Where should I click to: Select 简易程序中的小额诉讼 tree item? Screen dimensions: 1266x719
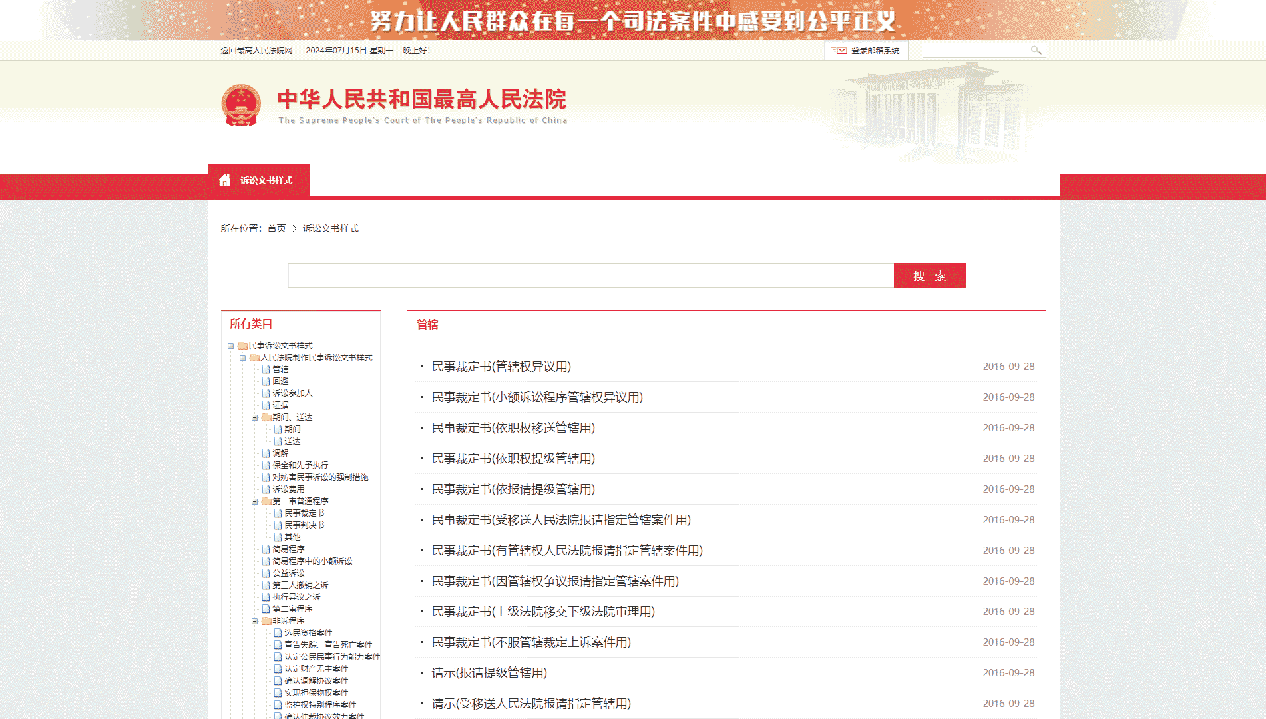click(x=312, y=561)
